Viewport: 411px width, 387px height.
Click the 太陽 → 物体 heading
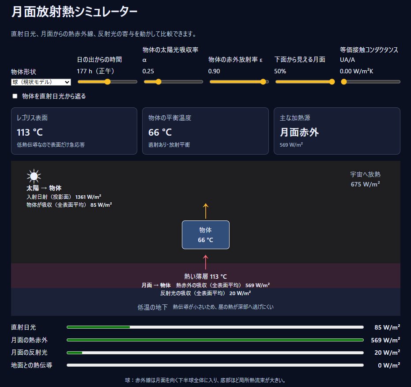44,188
